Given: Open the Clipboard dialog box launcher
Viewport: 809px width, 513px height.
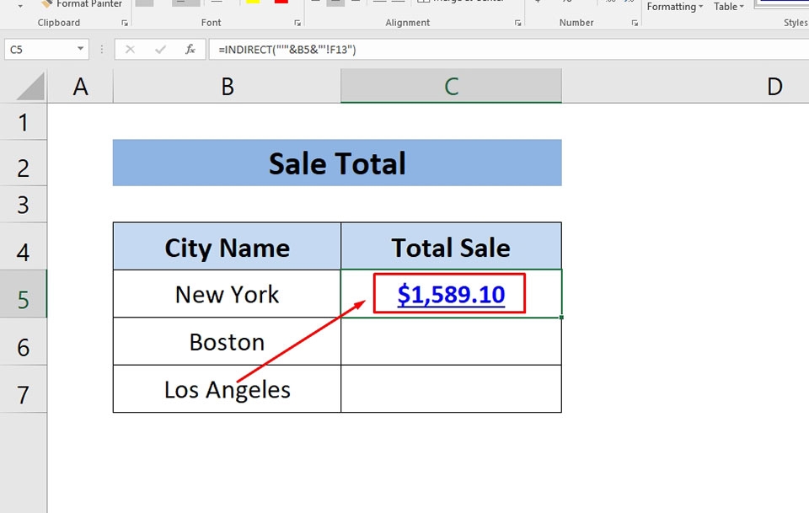Looking at the screenshot, I should tap(125, 23).
